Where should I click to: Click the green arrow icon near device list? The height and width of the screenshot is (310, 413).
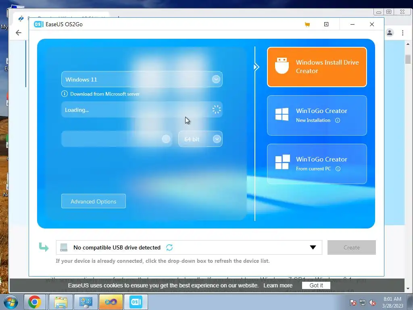click(44, 247)
